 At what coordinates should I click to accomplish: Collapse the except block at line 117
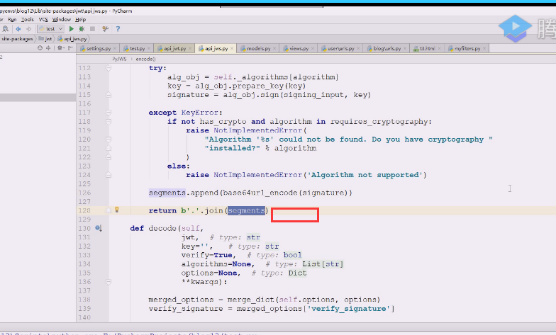[x=109, y=113]
